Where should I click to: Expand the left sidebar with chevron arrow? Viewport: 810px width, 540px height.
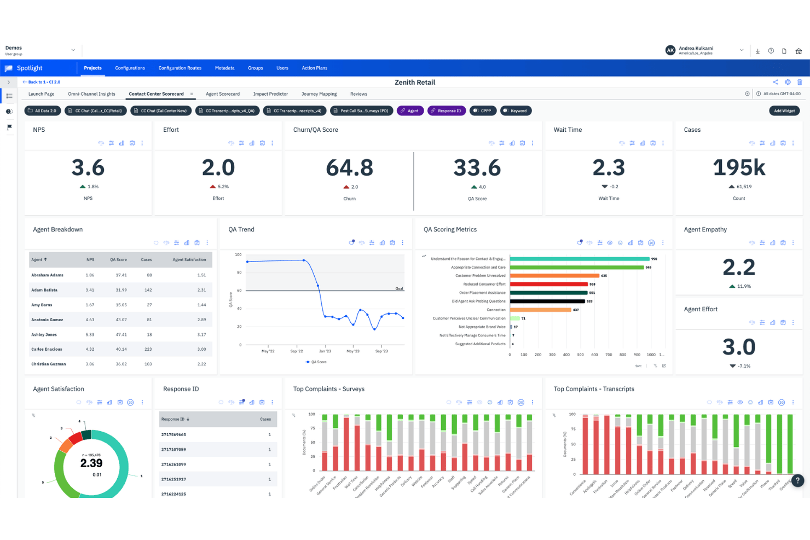[9, 82]
